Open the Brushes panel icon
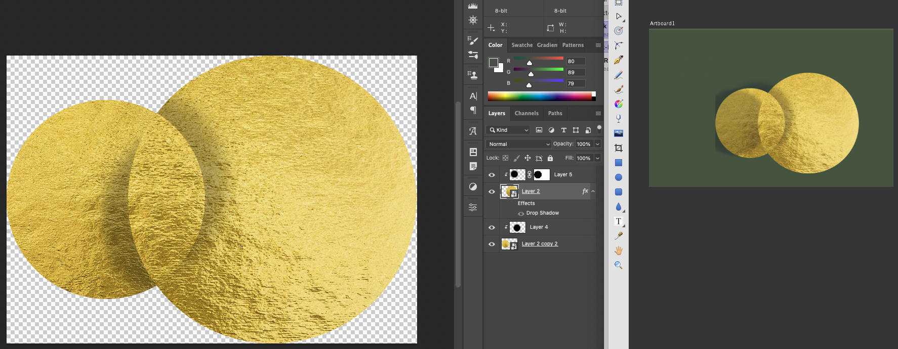 coord(473,55)
